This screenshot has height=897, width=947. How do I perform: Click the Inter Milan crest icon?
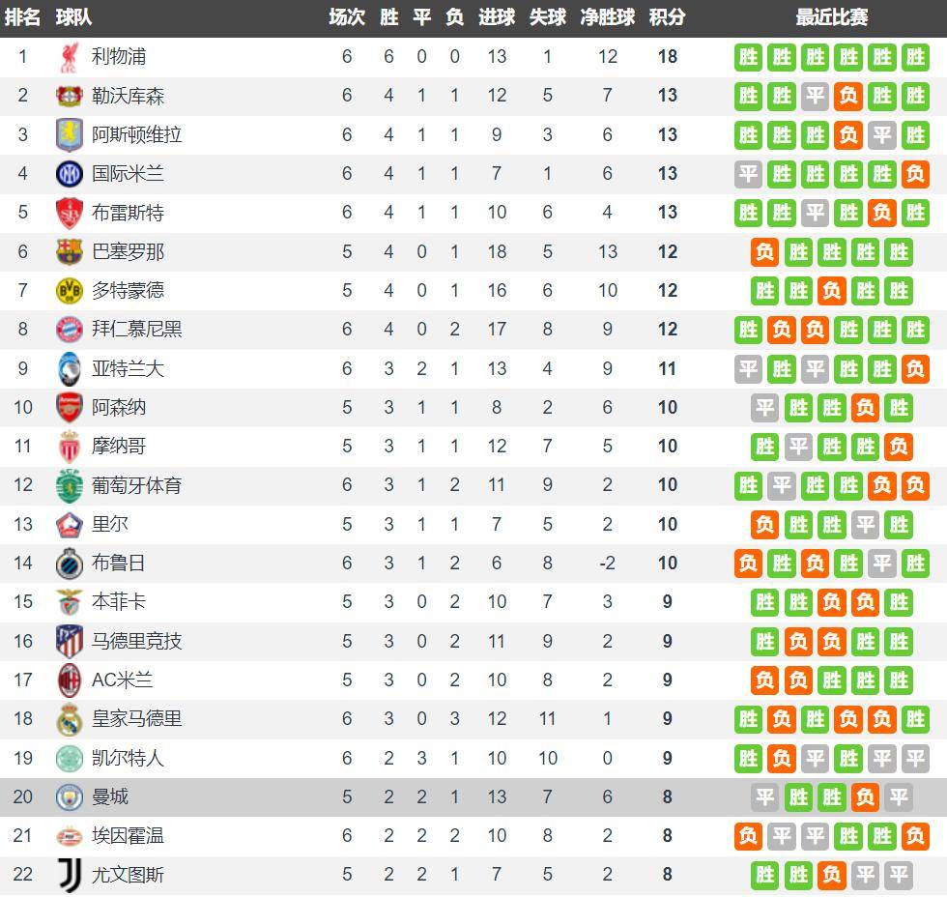click(x=69, y=174)
